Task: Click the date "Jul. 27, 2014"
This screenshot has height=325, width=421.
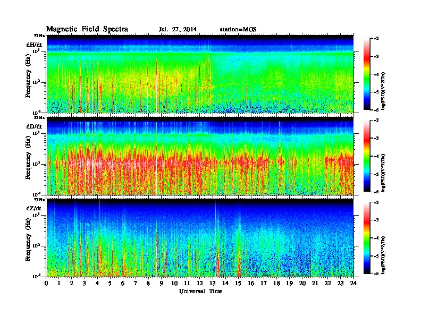Action: 178,30
